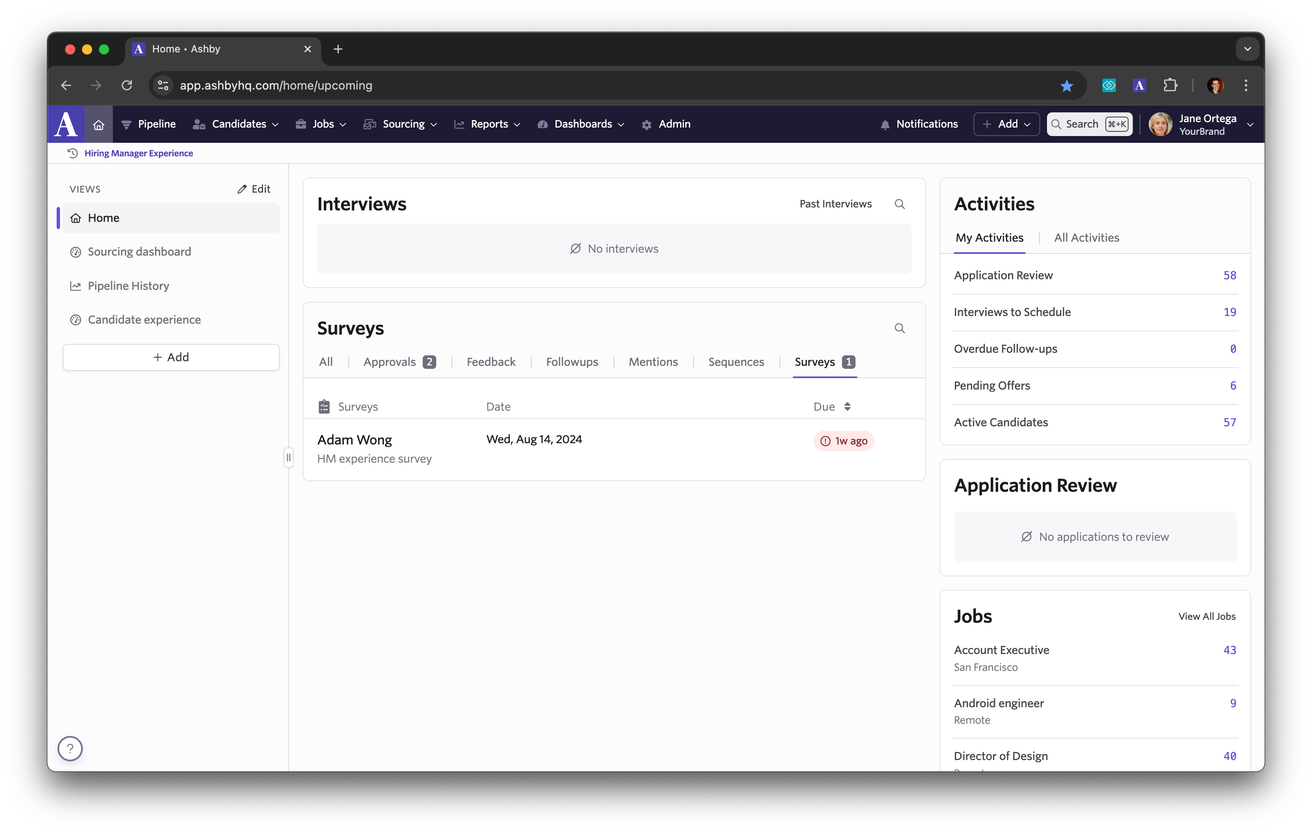1312x834 pixels.
Task: Open the Add dropdown in navbar
Action: tap(1006, 124)
